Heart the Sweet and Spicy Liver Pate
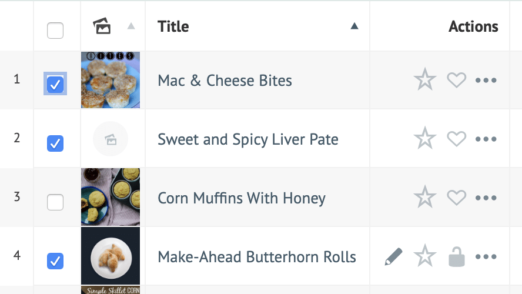This screenshot has height=294, width=522. point(456,139)
